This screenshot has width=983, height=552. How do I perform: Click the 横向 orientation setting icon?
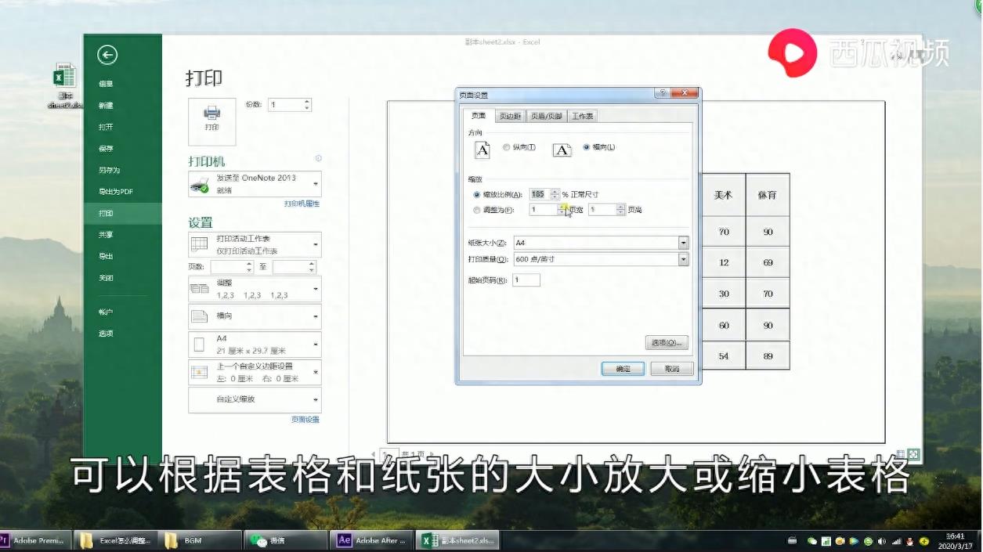(198, 316)
